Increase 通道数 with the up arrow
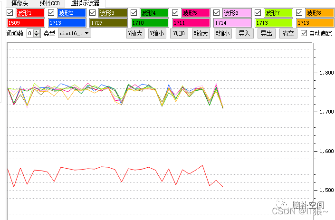 tap(37, 31)
